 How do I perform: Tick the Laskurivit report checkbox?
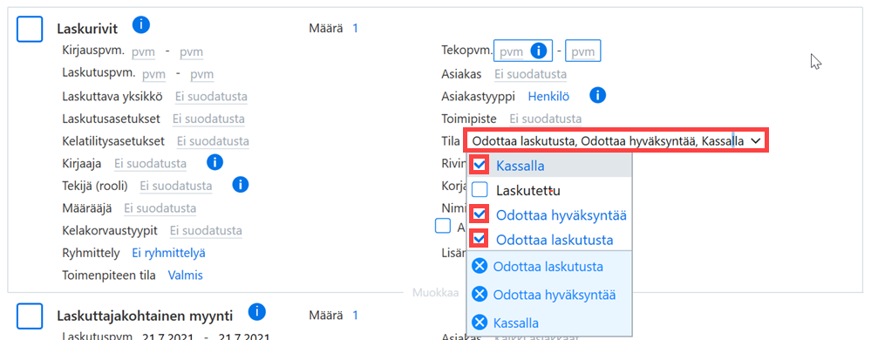(x=30, y=29)
